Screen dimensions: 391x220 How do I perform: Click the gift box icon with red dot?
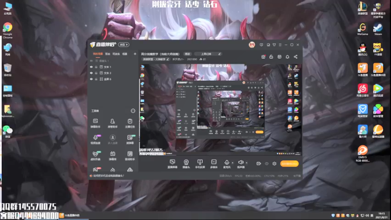click(263, 57)
